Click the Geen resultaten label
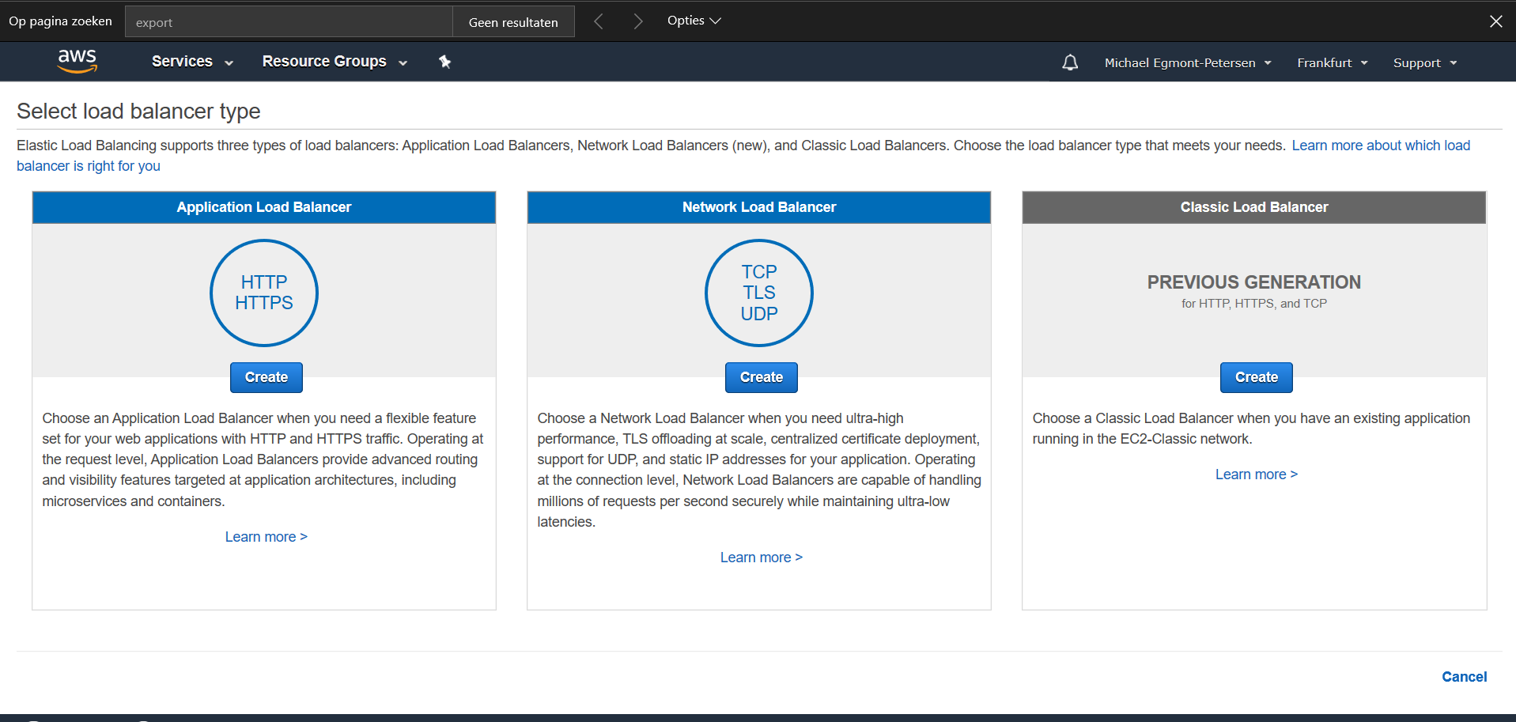 tap(513, 22)
